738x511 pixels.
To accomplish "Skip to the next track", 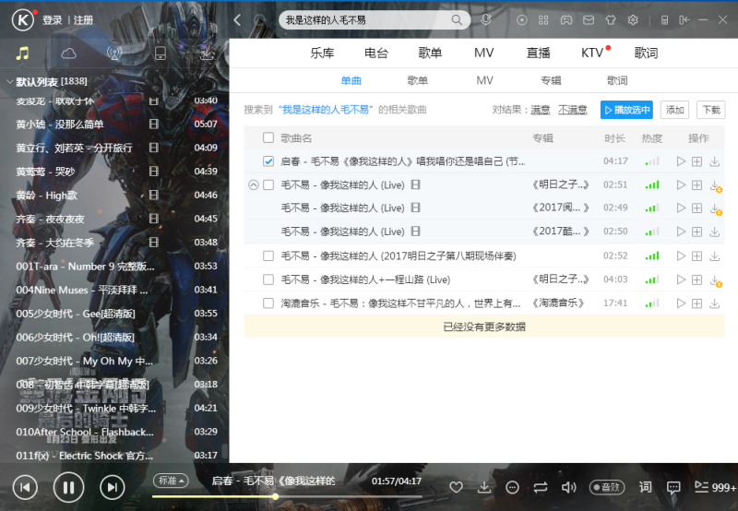I will pyautogui.click(x=112, y=487).
